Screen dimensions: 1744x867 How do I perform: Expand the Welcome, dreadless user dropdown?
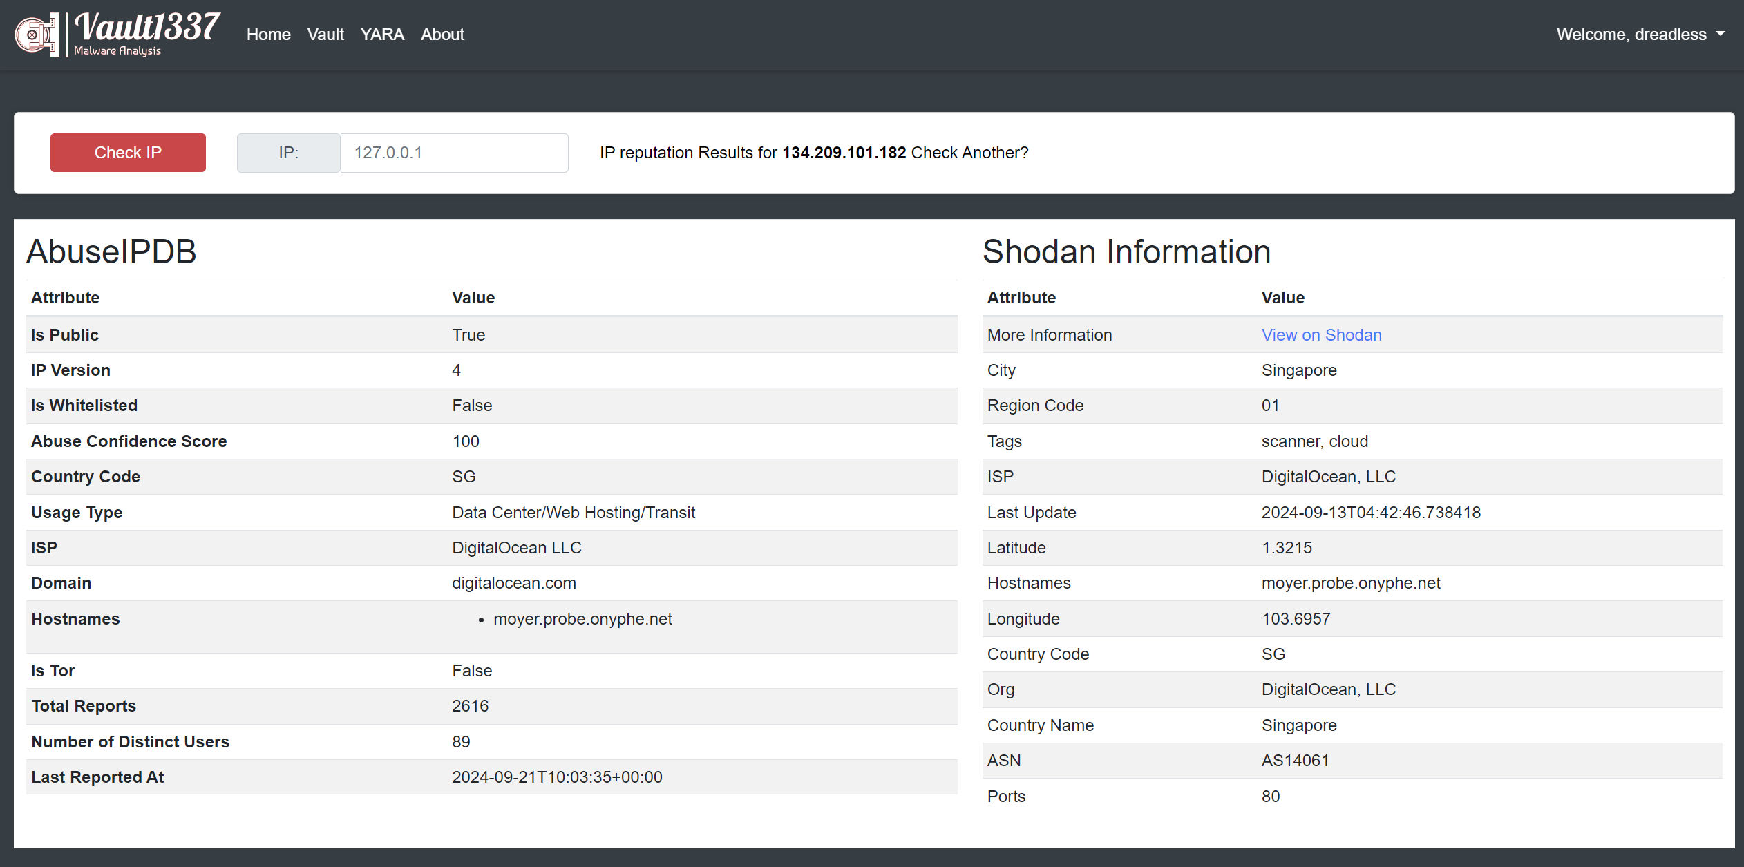pyautogui.click(x=1640, y=35)
